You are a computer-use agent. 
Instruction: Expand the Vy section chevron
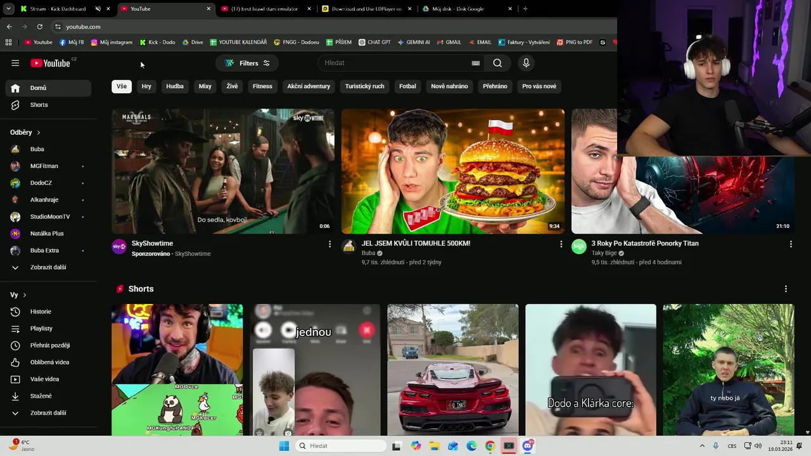pyautogui.click(x=25, y=295)
